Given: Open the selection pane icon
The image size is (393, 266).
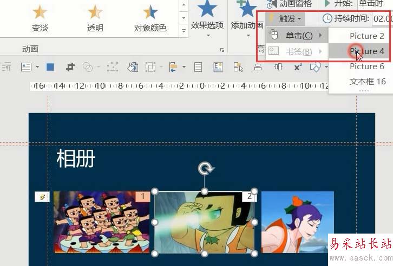Looking at the screenshot, I should tap(238, 67).
